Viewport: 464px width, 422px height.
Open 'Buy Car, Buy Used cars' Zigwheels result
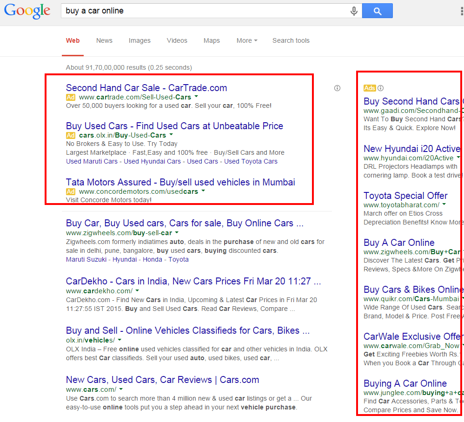click(x=185, y=223)
